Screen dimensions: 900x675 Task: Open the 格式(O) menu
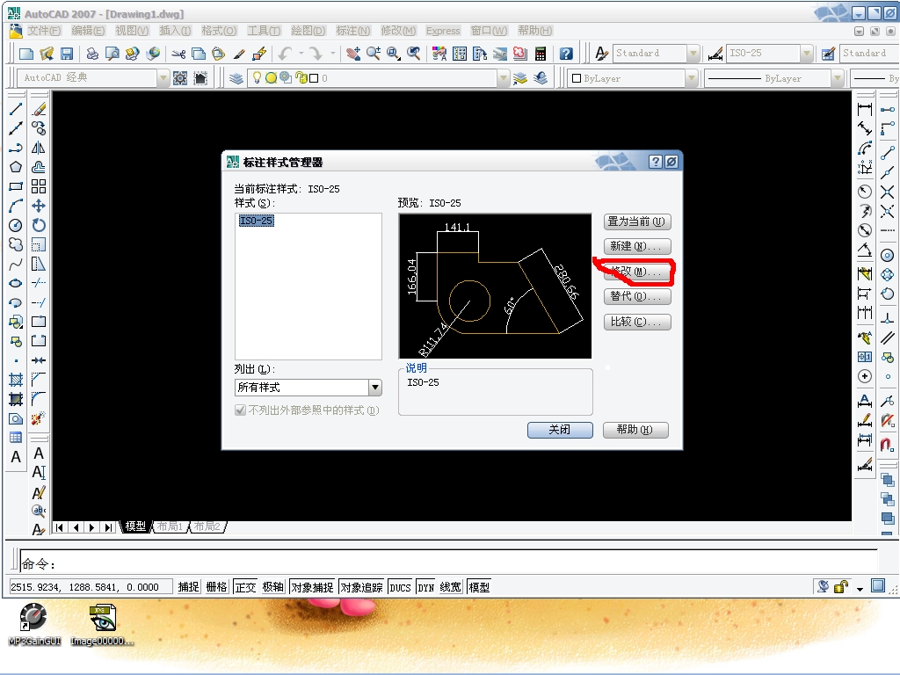(219, 31)
